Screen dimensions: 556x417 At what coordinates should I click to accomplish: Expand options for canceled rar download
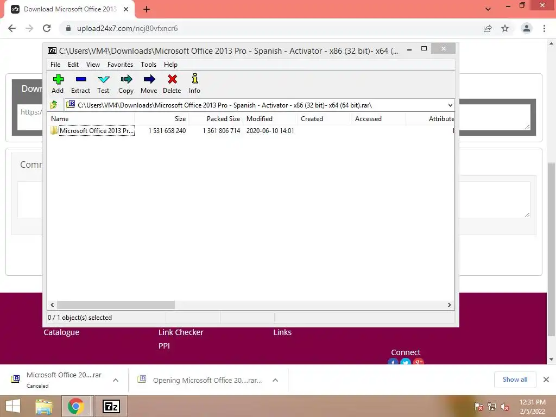[x=116, y=380]
